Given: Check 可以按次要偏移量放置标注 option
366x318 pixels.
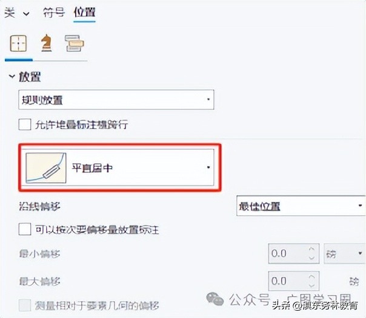Looking at the screenshot, I should 25,230.
